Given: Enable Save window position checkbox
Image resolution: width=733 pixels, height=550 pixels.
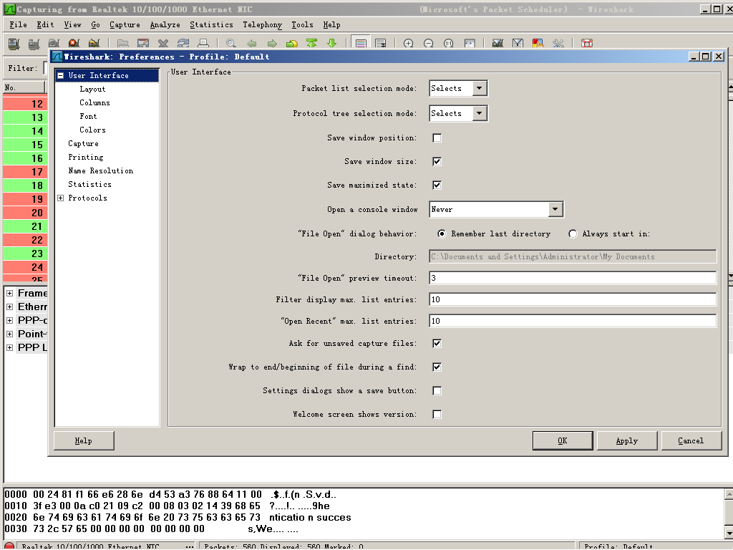Looking at the screenshot, I should coord(437,138).
